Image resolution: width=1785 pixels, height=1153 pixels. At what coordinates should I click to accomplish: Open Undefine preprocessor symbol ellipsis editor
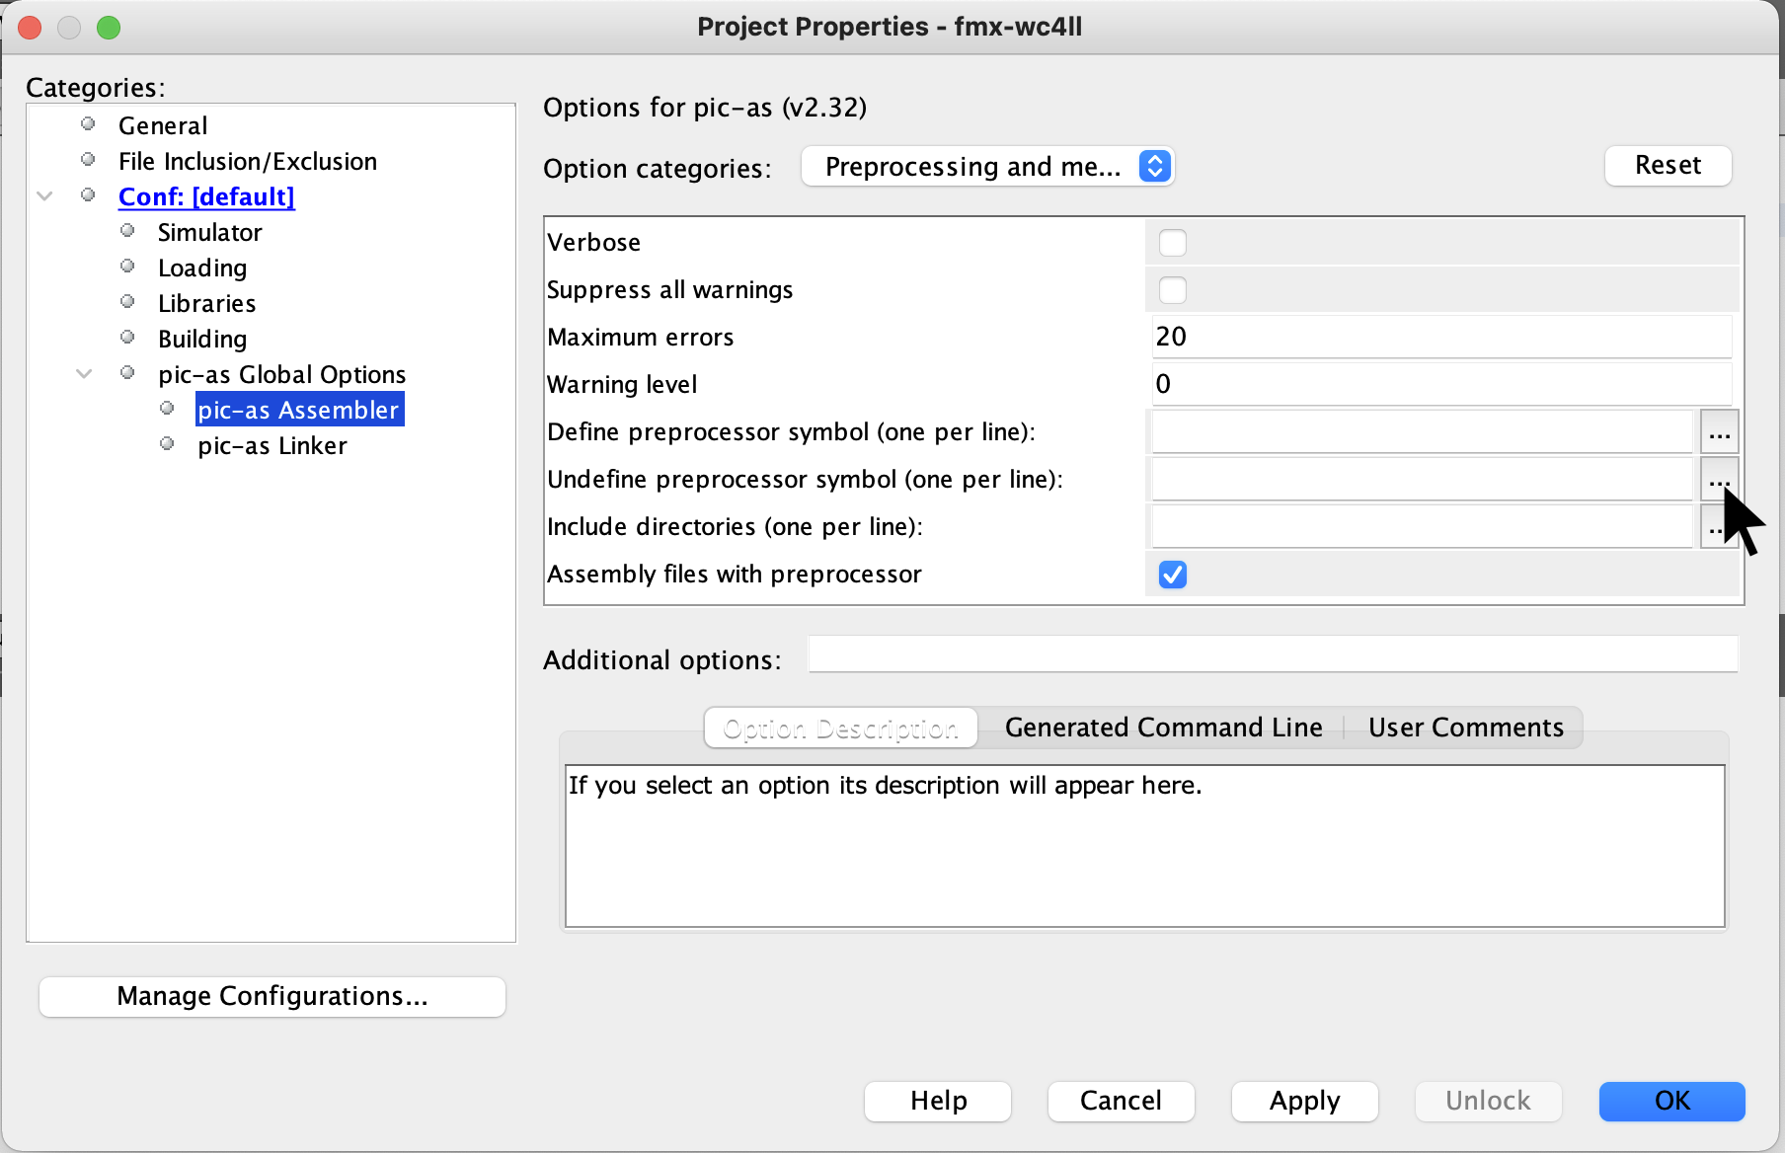point(1719,480)
